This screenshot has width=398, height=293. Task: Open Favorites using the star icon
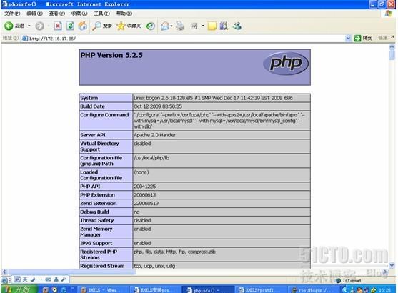click(121, 26)
